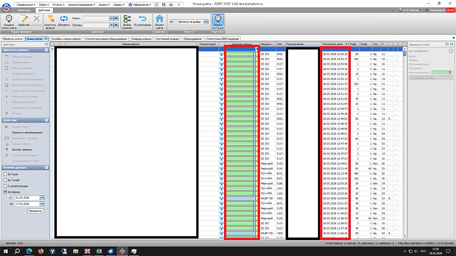Viewport: 456px width, 256px height.
Task: Click the Поиск input field
Action: tap(96, 18)
